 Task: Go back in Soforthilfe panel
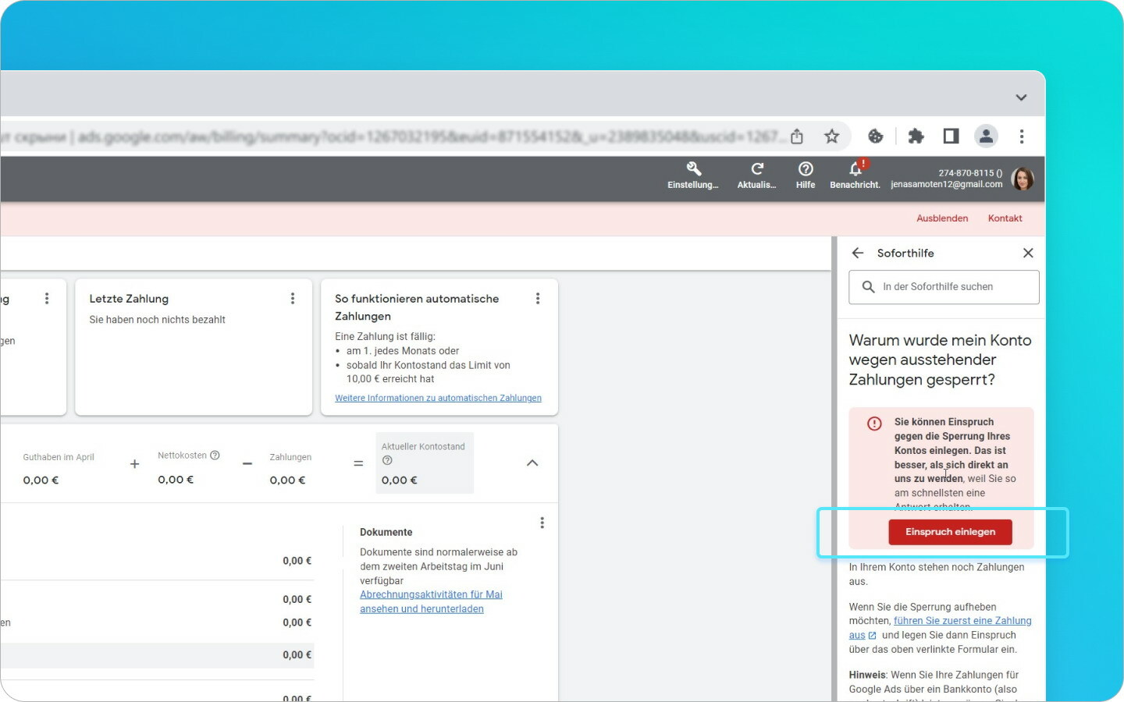pyautogui.click(x=858, y=253)
